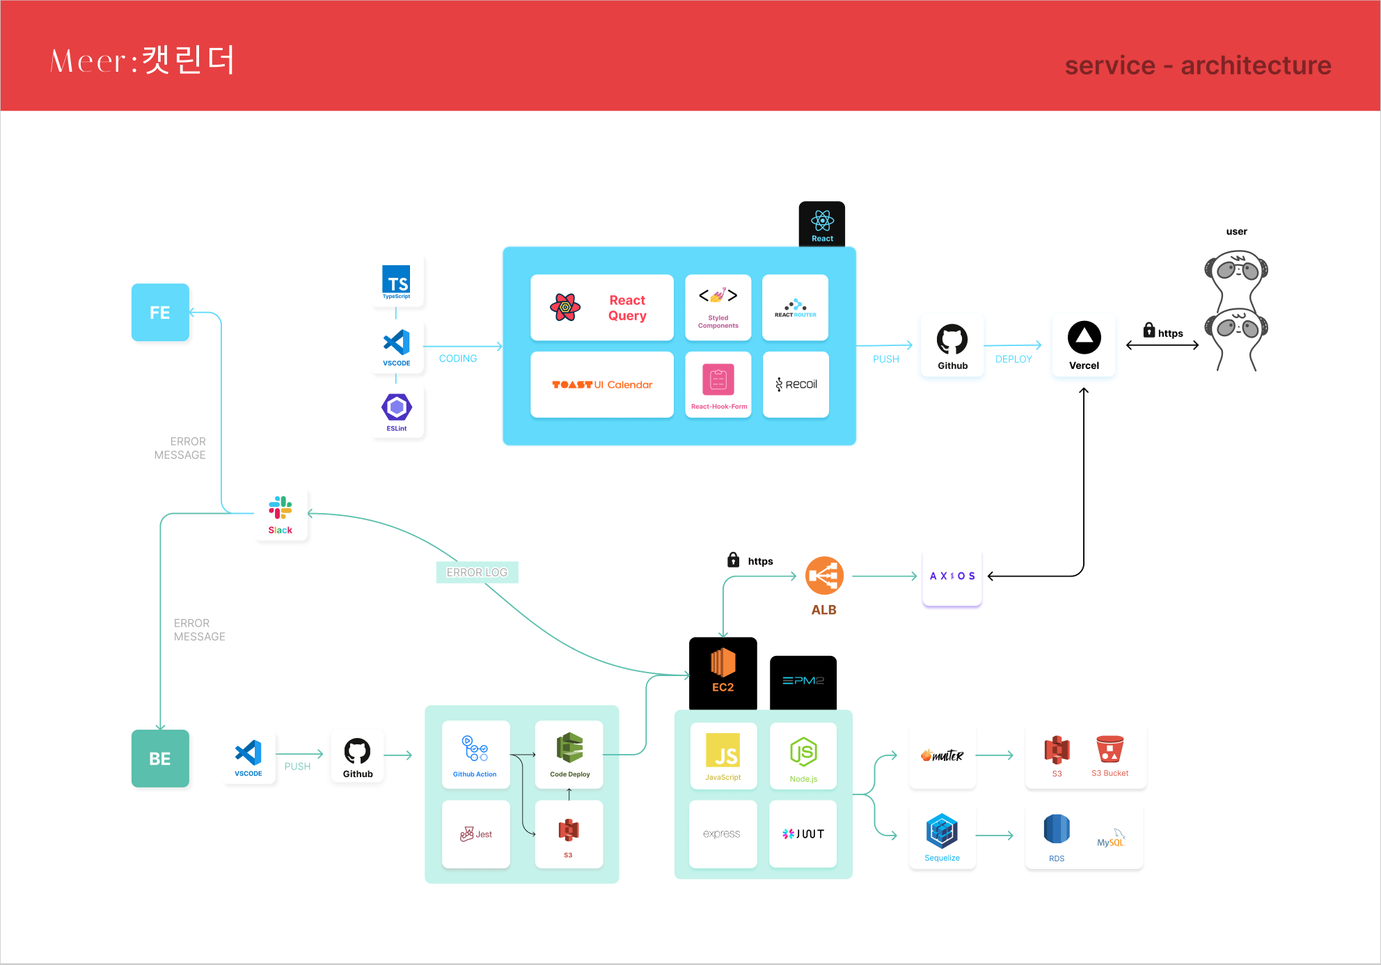Select the Multer icon
This screenshot has width=1381, height=965.
pos(942,756)
